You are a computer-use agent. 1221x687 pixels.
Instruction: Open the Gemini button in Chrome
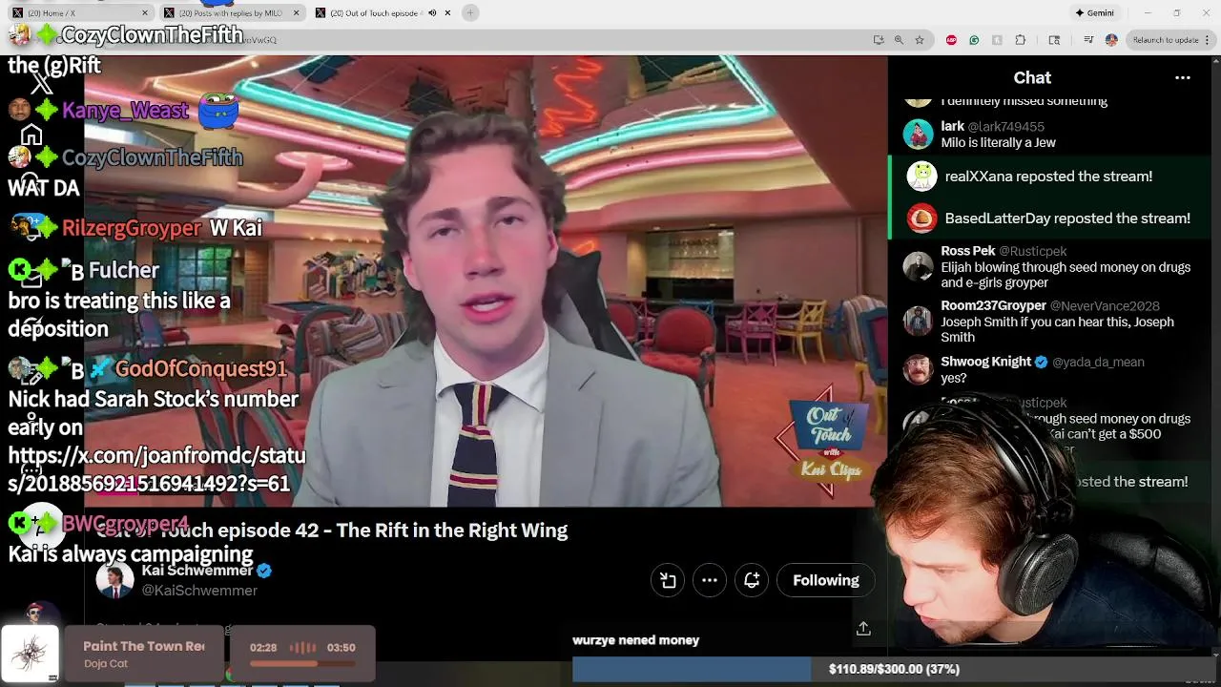click(1094, 12)
